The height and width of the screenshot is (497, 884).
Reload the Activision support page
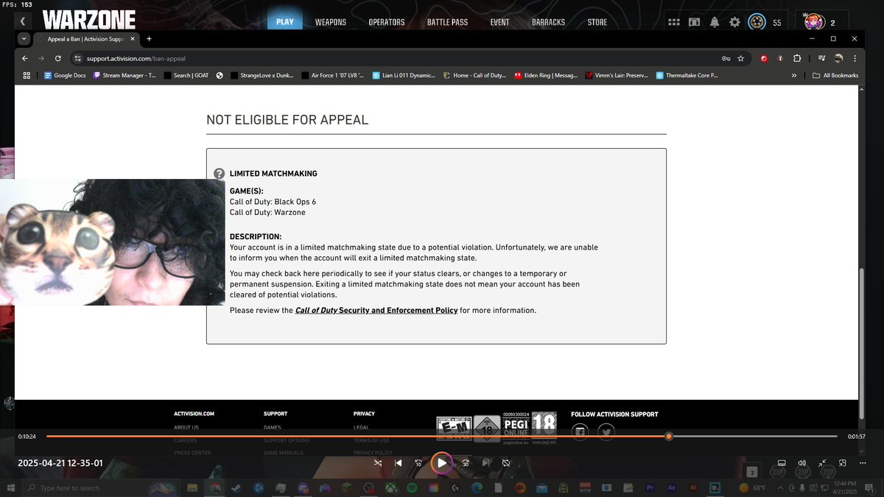click(x=58, y=58)
